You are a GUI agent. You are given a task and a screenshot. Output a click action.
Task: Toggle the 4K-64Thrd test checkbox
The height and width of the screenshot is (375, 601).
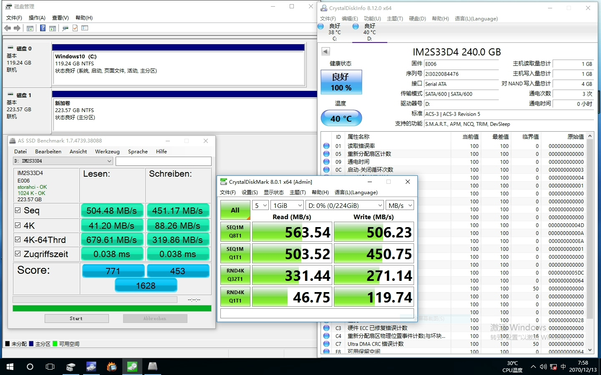18,240
